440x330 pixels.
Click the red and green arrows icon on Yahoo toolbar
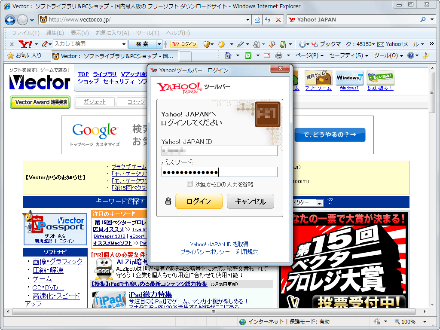272,44
